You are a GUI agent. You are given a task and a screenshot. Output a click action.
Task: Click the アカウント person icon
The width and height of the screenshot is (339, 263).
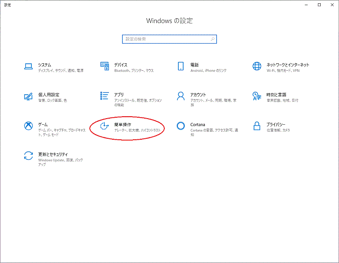(181, 96)
